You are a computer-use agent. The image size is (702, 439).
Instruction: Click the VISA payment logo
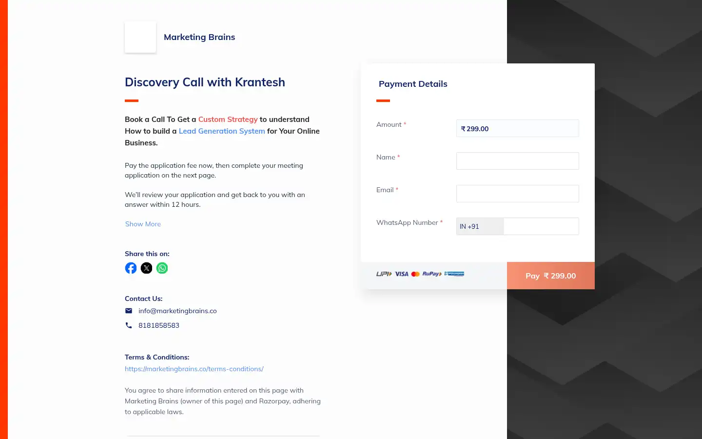(402, 274)
